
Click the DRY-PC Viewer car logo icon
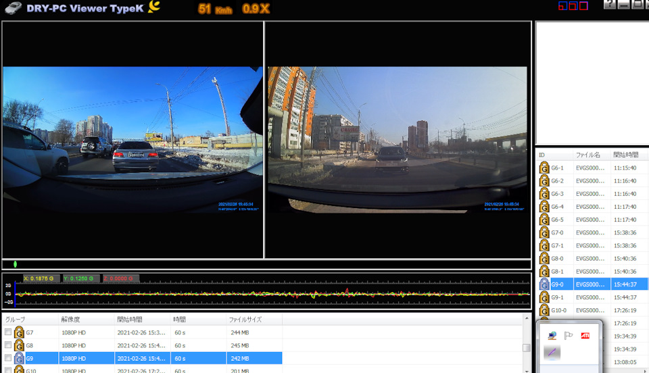[x=14, y=8]
